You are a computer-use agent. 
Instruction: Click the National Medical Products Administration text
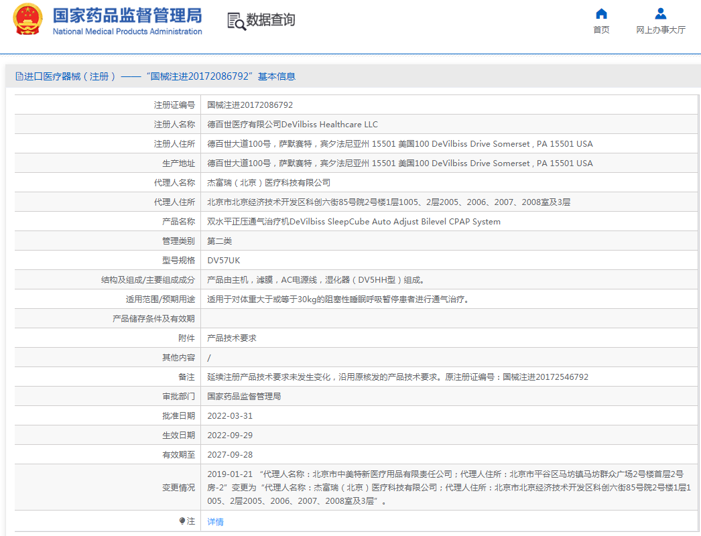pyautogui.click(x=127, y=31)
